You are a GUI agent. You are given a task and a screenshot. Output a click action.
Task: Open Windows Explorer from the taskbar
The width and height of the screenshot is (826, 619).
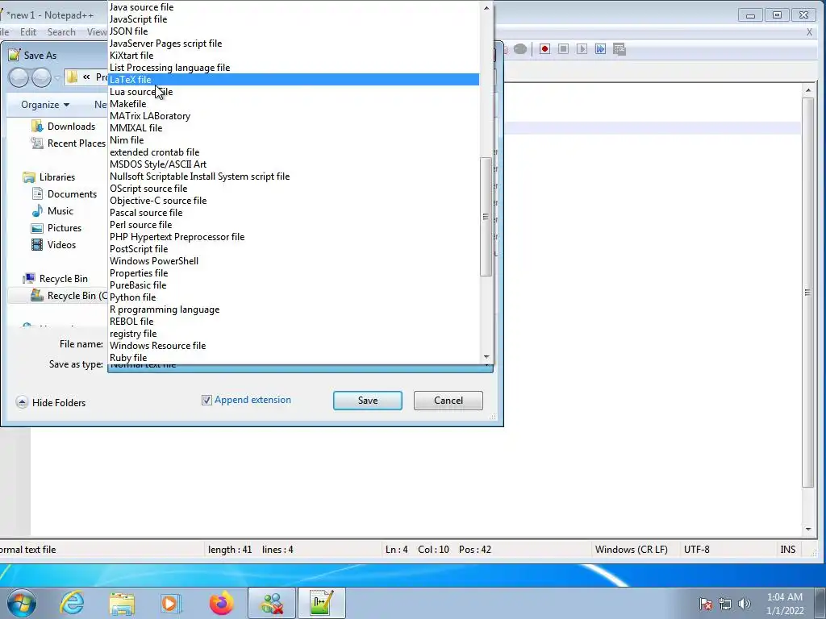point(122,603)
